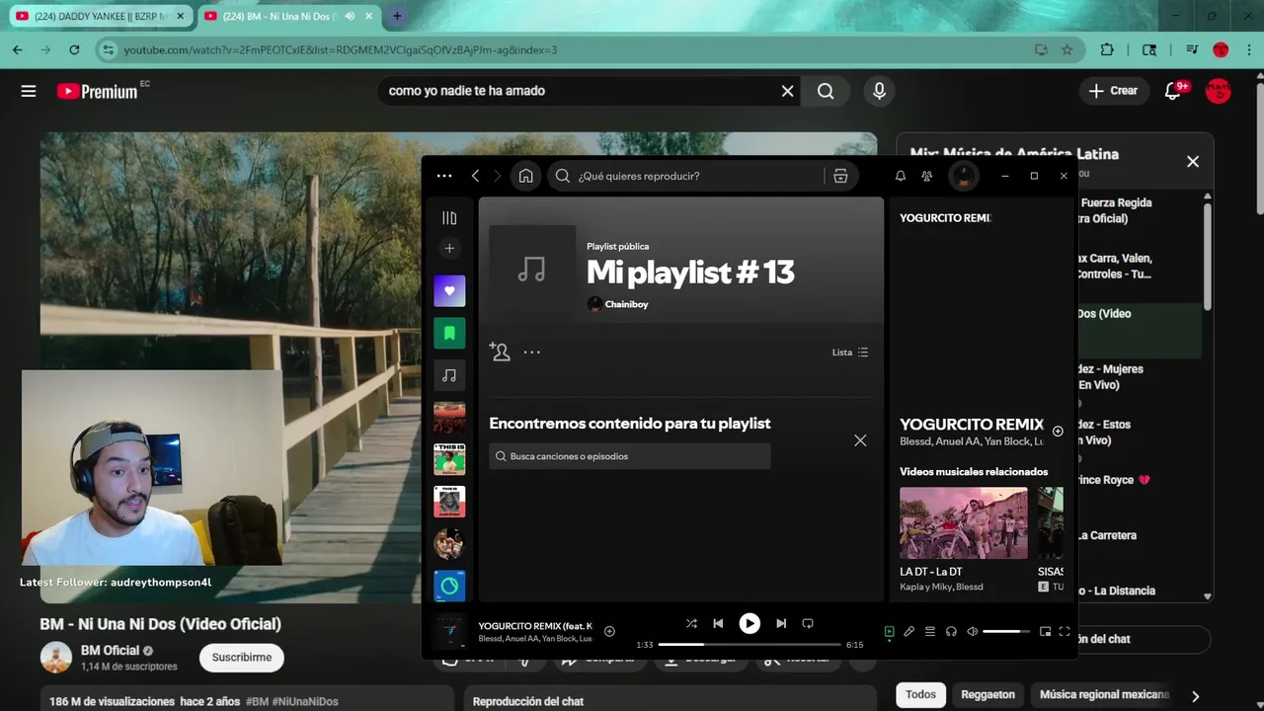Create a new playlist with plus icon
The height and width of the screenshot is (711, 1264).
click(449, 249)
